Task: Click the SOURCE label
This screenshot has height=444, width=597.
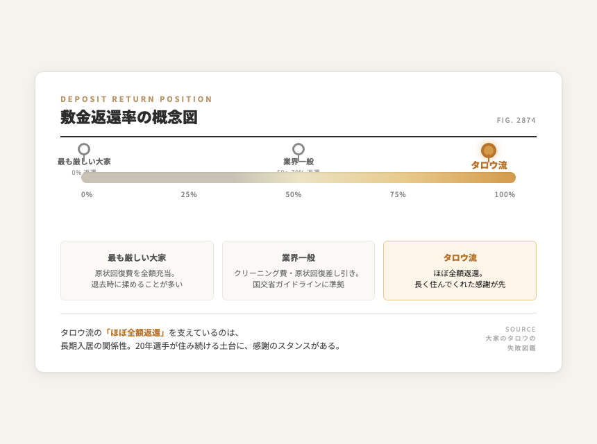Action: [521, 329]
